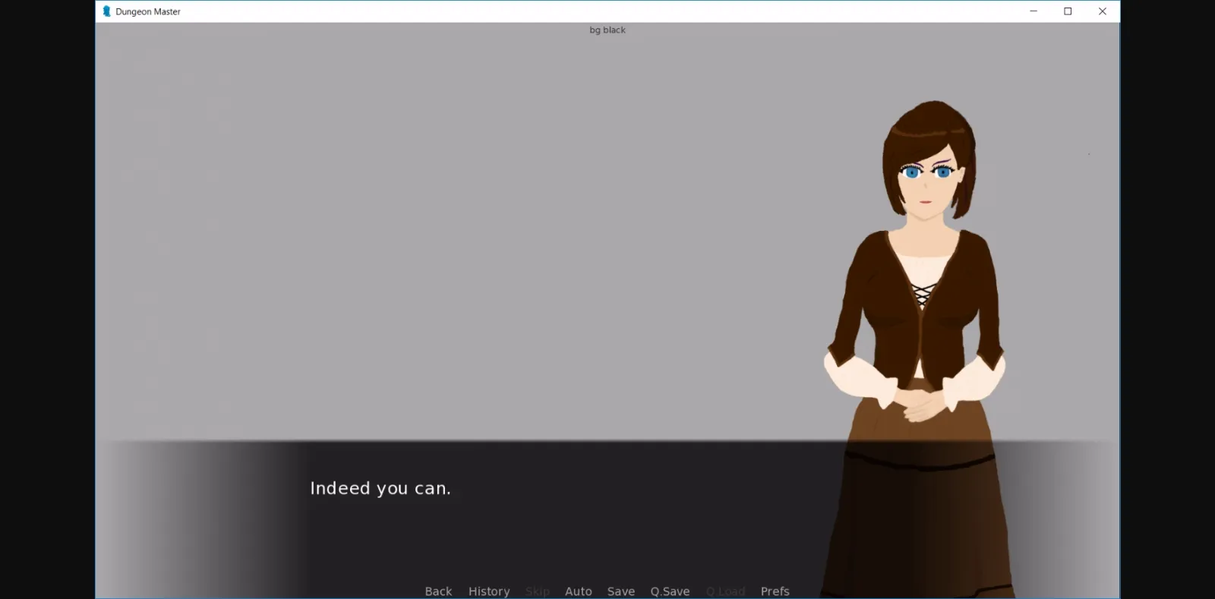
Task: Enable Auto-forward mode
Action: tap(578, 591)
